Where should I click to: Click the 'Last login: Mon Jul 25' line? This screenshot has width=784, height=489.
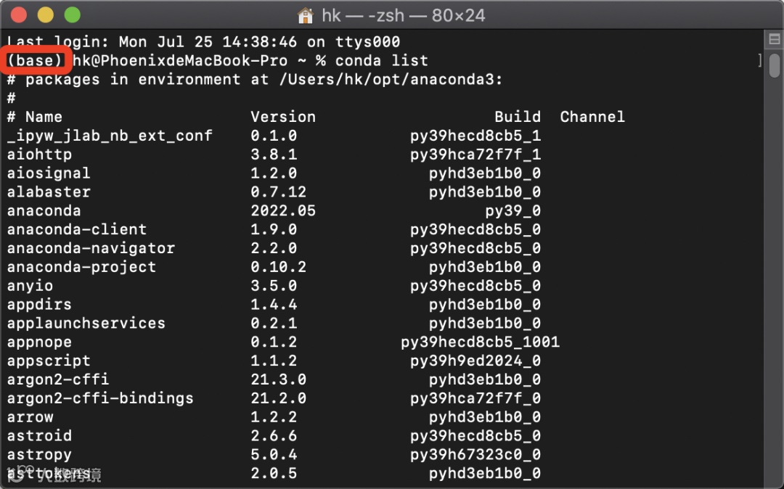point(203,42)
